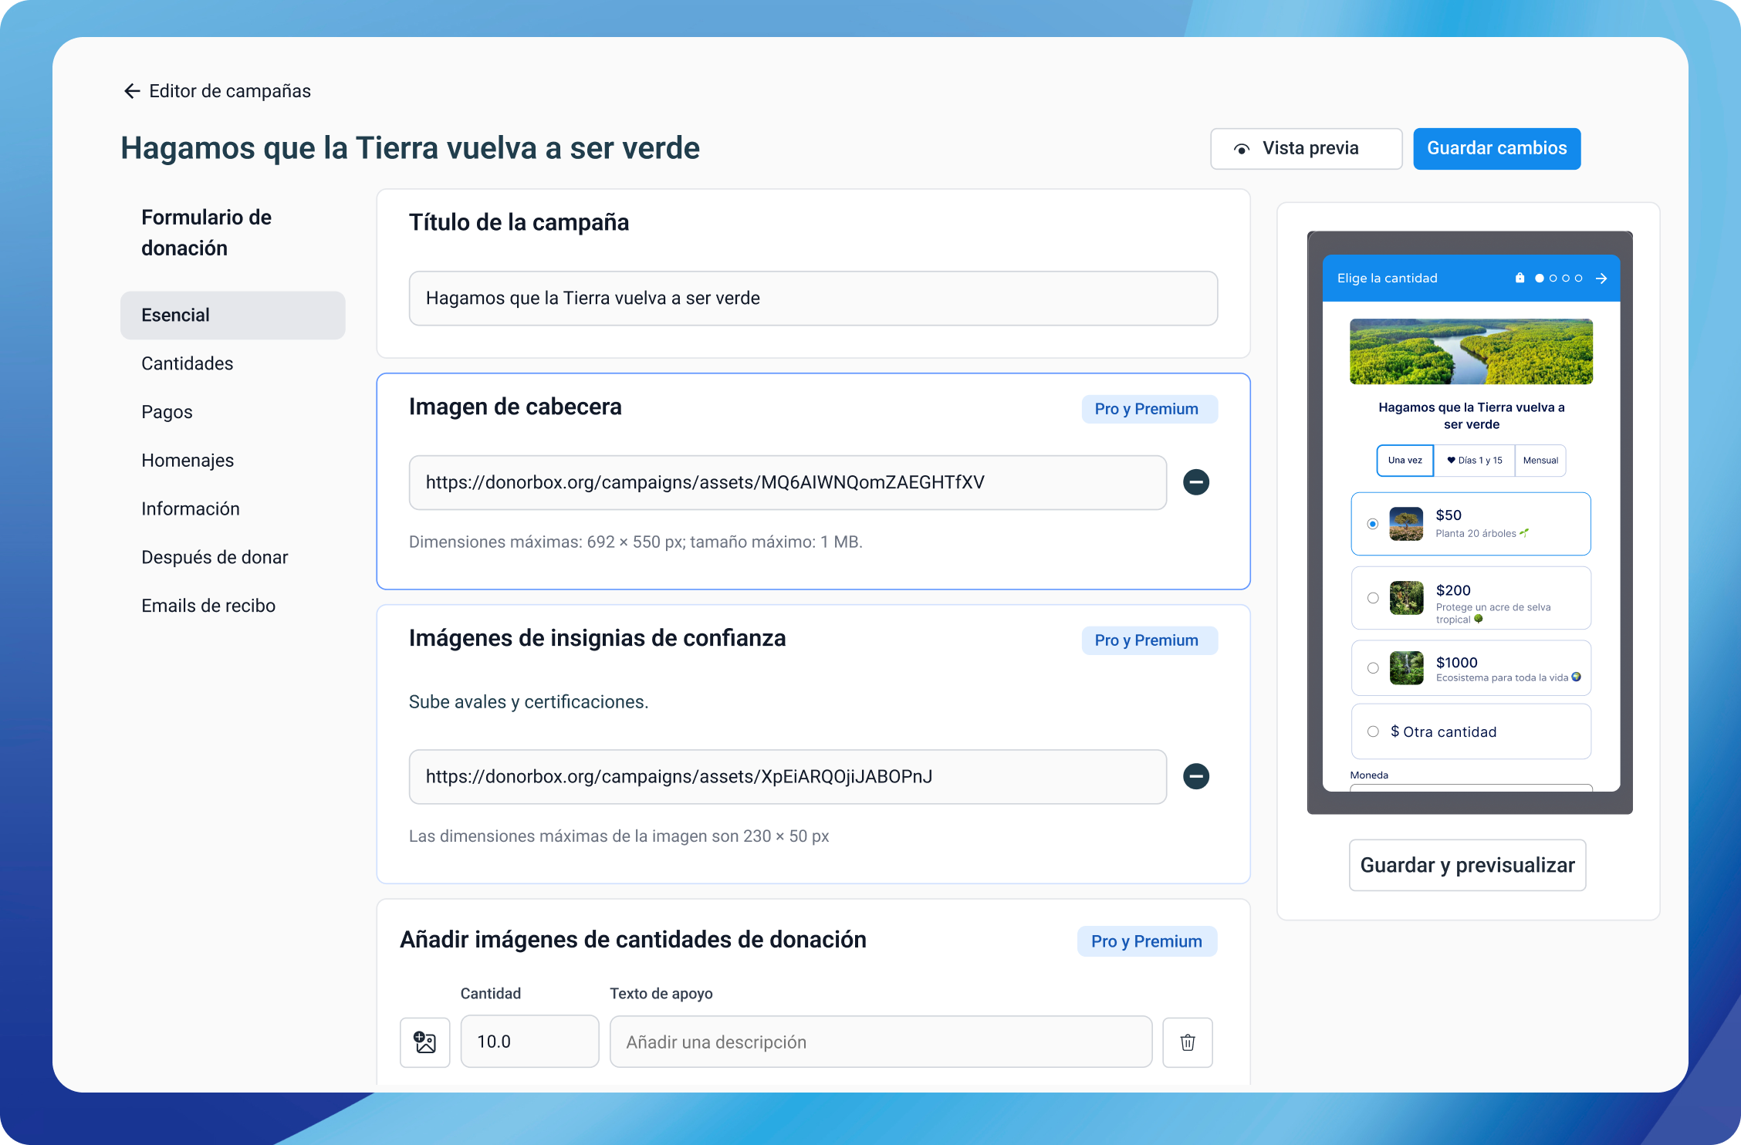Viewport: 1741px width, 1145px height.
Task: Click the next arrow in preview header
Action: coord(1601,279)
